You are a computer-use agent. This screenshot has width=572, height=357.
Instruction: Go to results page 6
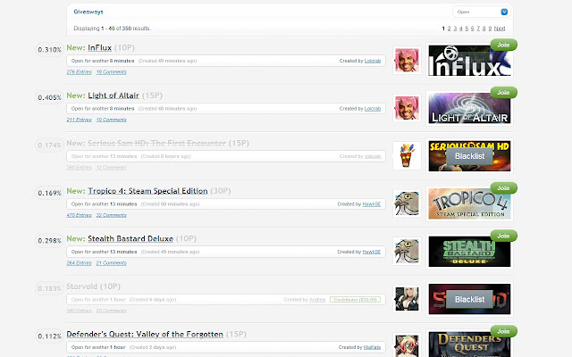(473, 29)
